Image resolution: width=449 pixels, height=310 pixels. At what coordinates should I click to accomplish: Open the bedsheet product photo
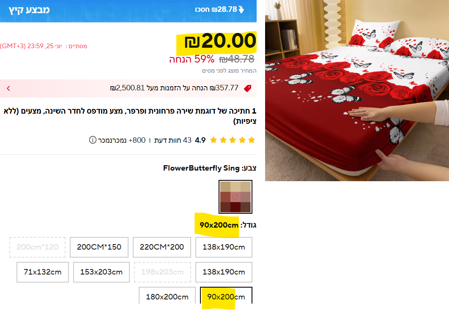tap(357, 90)
